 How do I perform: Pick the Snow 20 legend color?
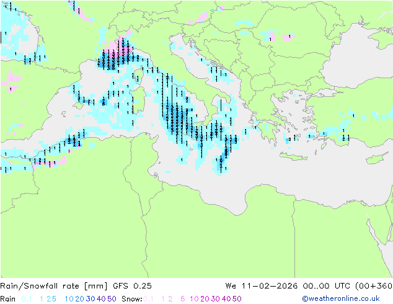(205, 299)
